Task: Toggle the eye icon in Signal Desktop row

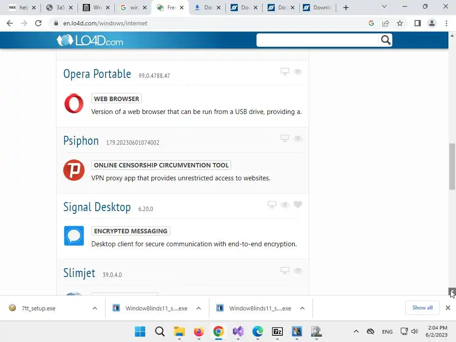Action: 285,205
